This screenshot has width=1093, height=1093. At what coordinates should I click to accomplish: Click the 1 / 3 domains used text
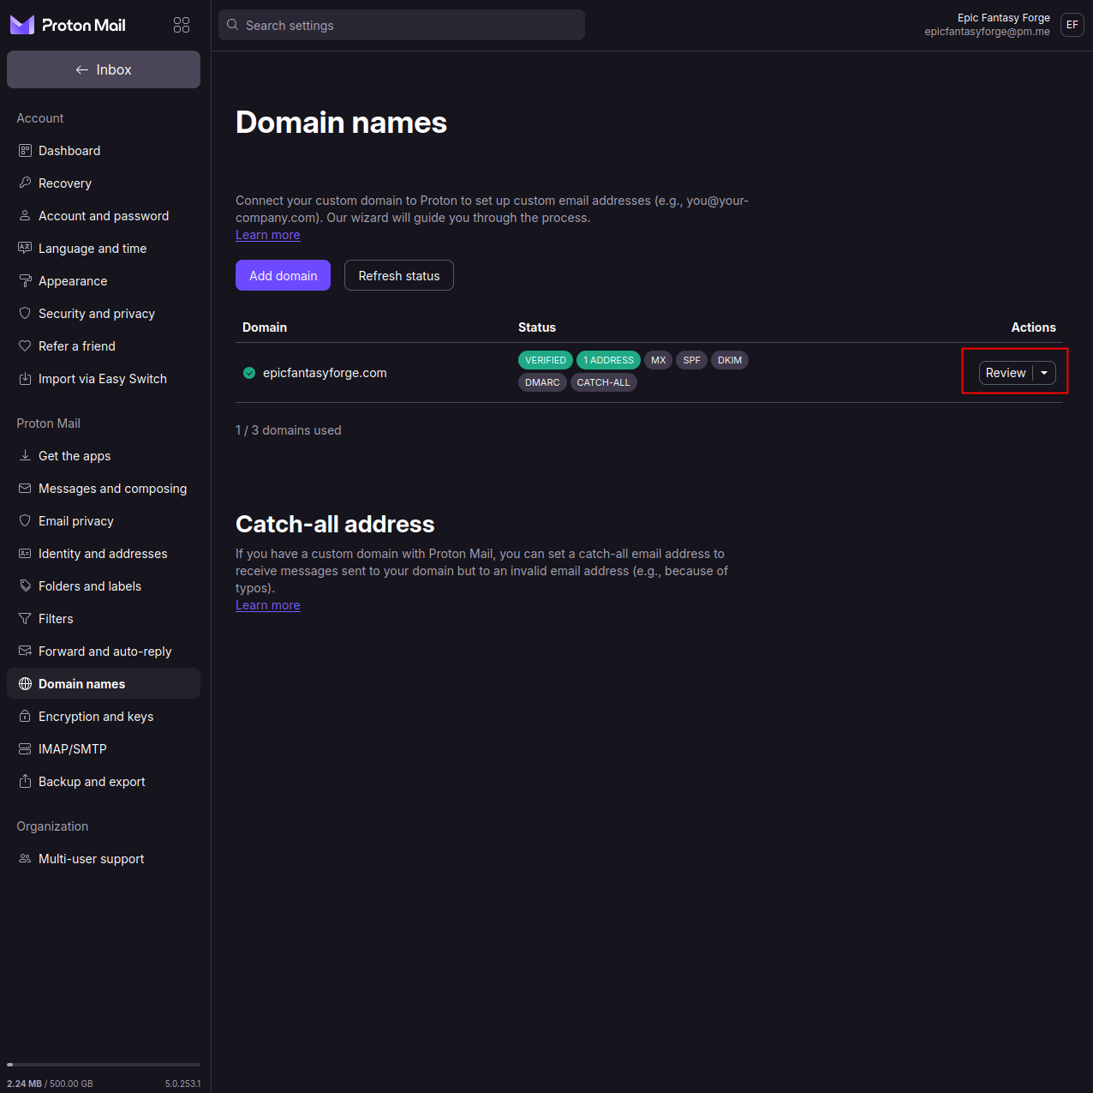click(x=289, y=430)
